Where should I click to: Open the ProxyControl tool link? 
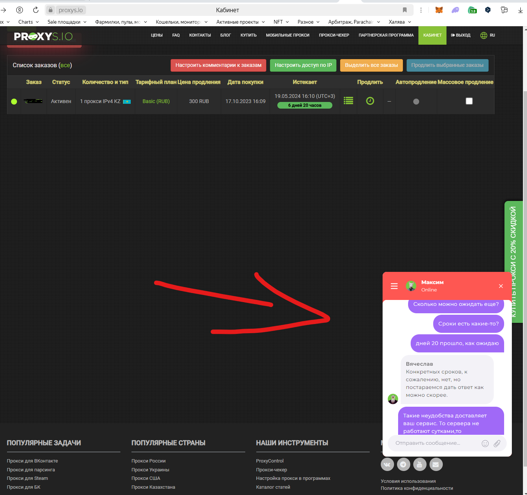(270, 461)
